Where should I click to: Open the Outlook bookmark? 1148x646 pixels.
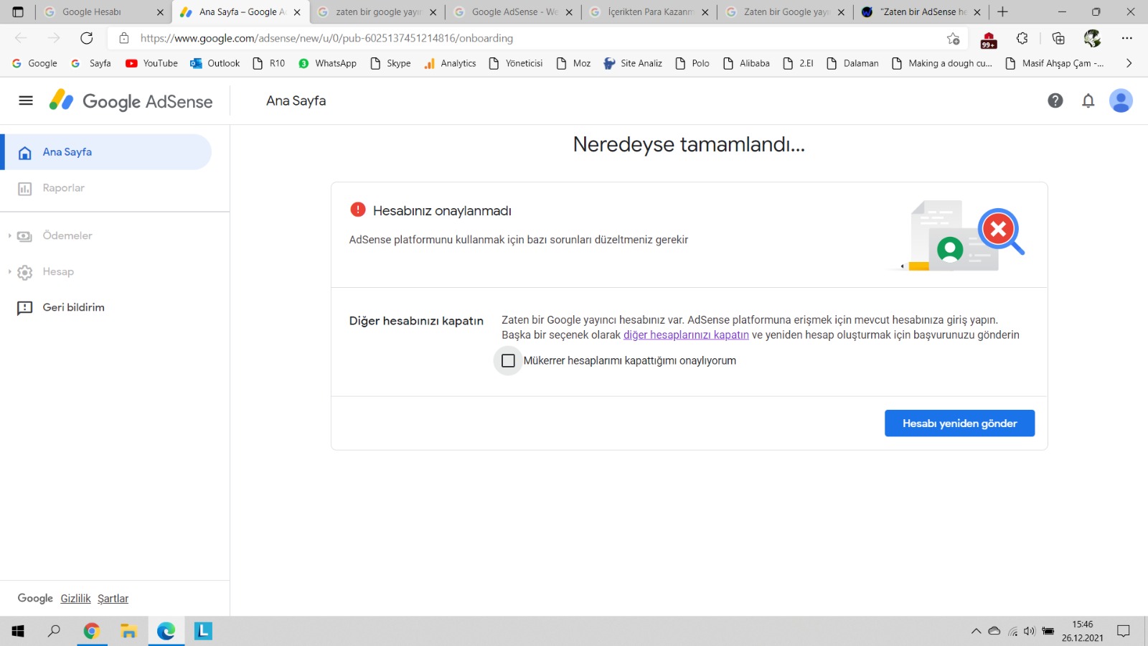point(215,63)
